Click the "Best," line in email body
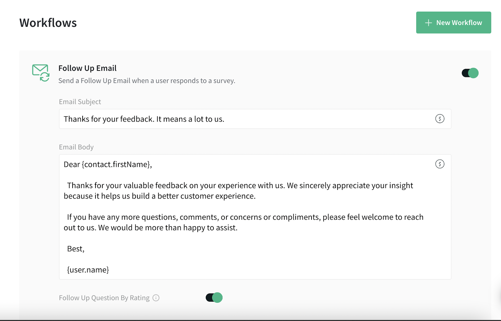501x321 pixels. click(76, 249)
